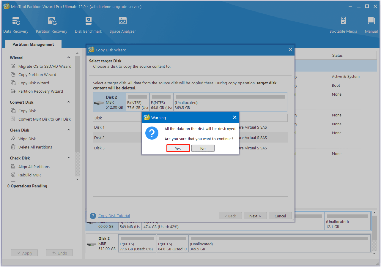This screenshot has width=381, height=267.
Task: Close the Warning dialog
Action: 234,117
